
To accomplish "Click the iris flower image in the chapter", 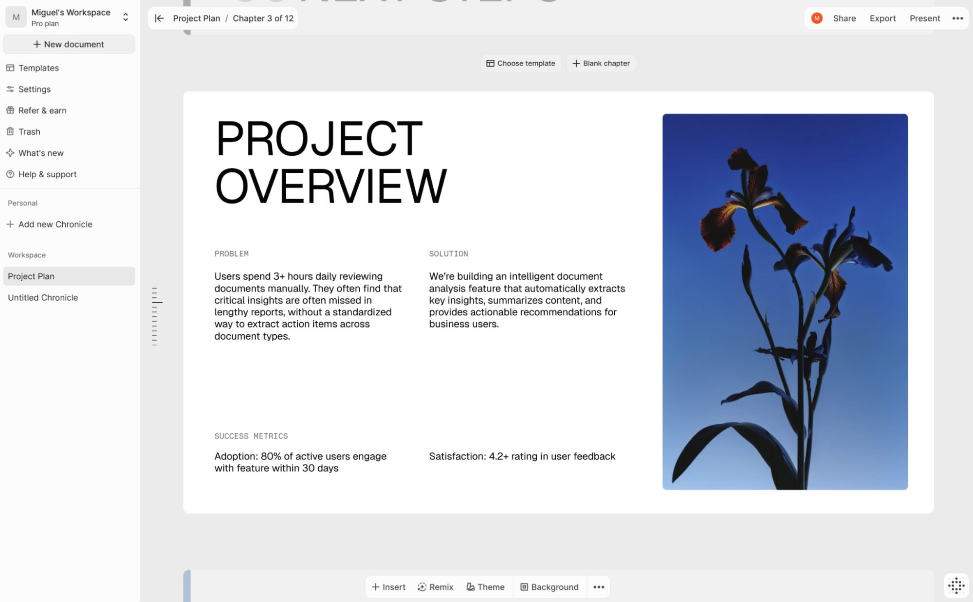I will click(785, 301).
